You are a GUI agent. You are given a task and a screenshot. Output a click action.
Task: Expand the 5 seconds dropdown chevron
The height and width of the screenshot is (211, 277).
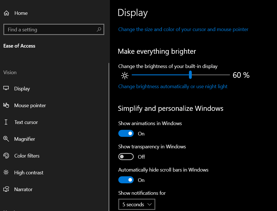coord(150,205)
